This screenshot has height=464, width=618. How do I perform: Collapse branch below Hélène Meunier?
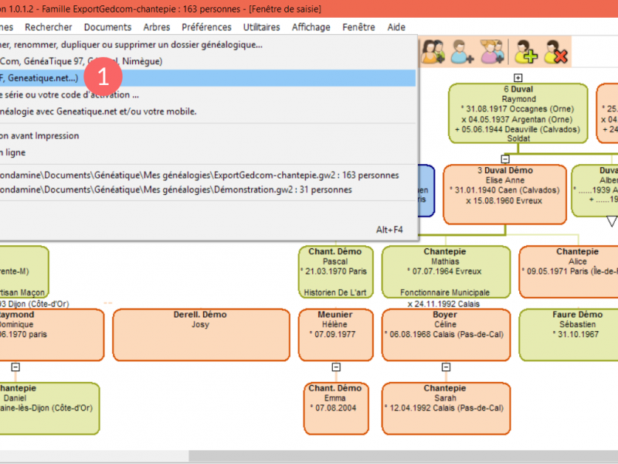[x=335, y=367]
